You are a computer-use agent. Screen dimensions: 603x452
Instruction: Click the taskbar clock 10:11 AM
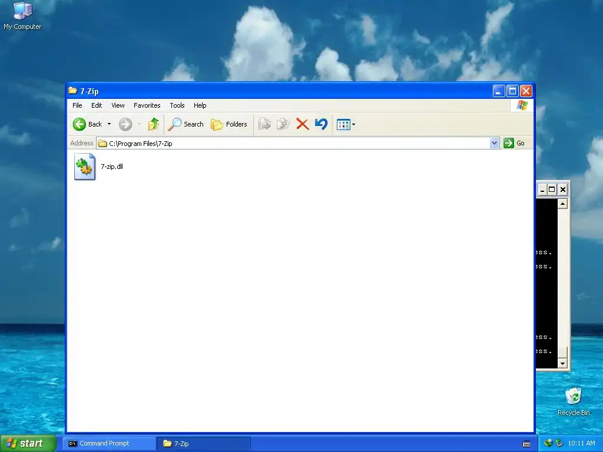[x=581, y=443]
